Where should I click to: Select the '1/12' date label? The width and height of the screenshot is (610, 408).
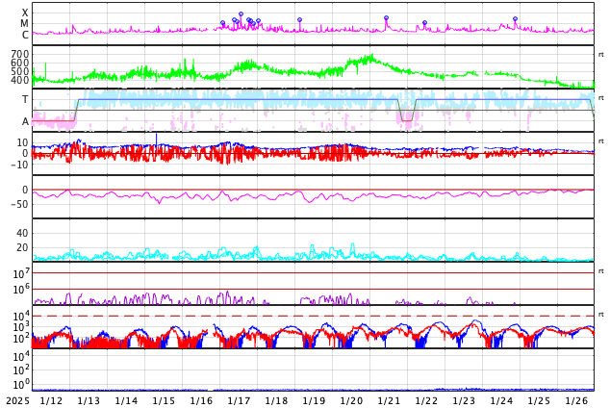pos(51,401)
